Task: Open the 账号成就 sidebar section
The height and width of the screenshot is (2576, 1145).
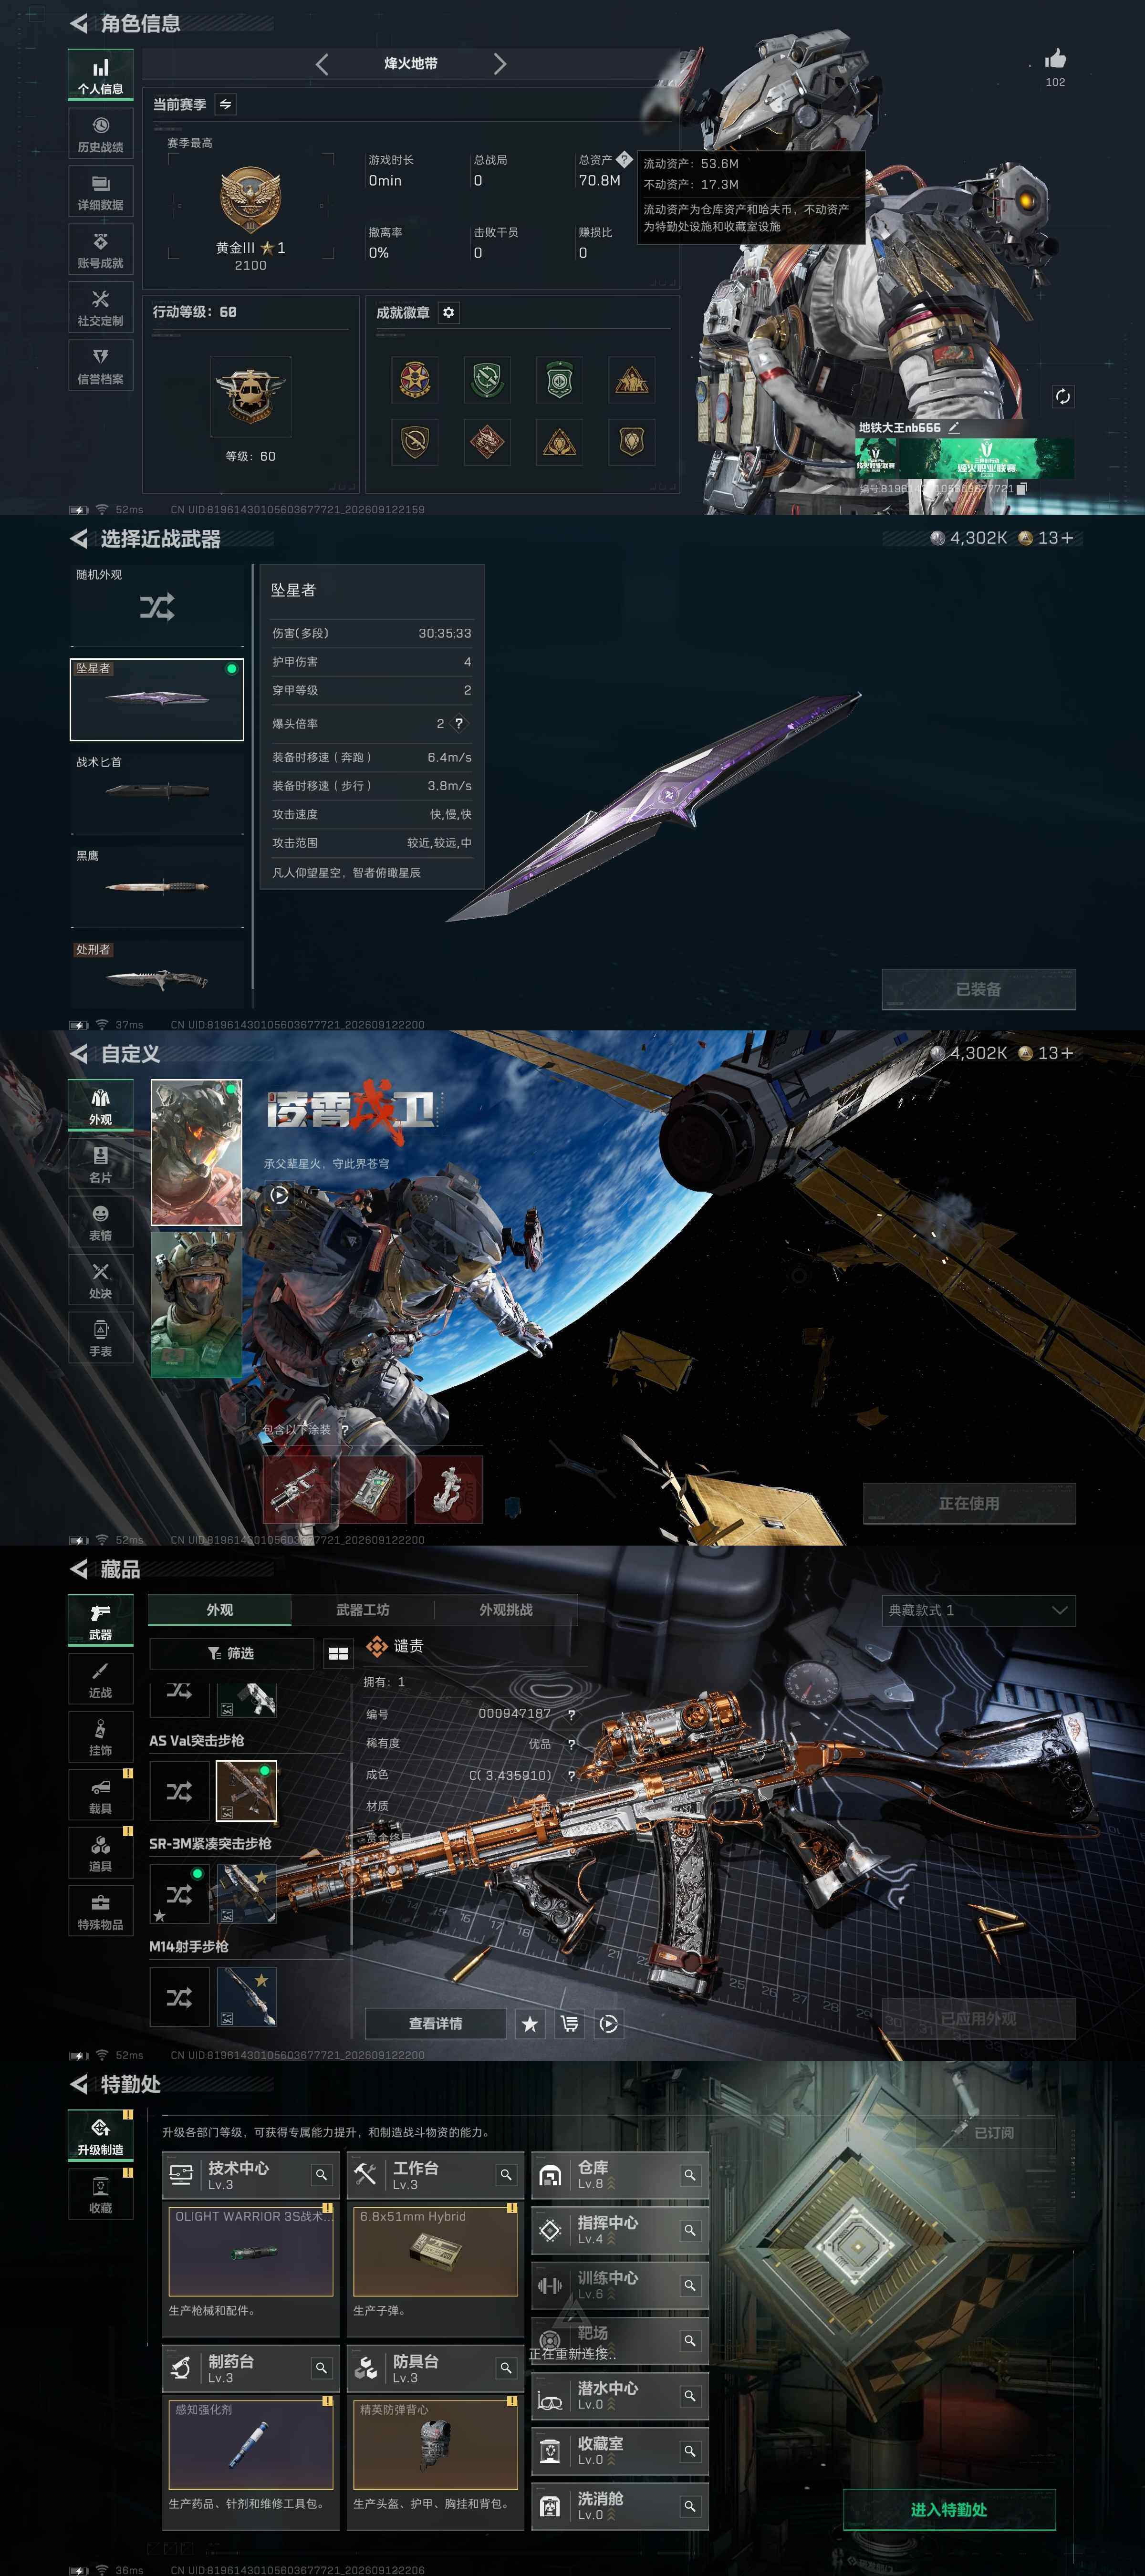Action: (x=100, y=250)
